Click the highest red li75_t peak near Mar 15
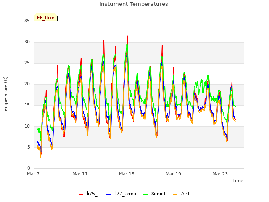The height and width of the screenshot is (202, 269). [127, 35]
